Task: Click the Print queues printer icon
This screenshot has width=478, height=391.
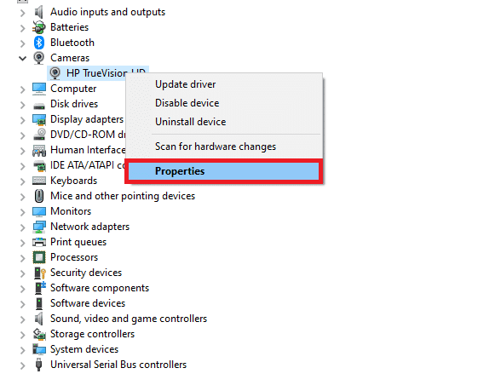Action: tap(39, 242)
